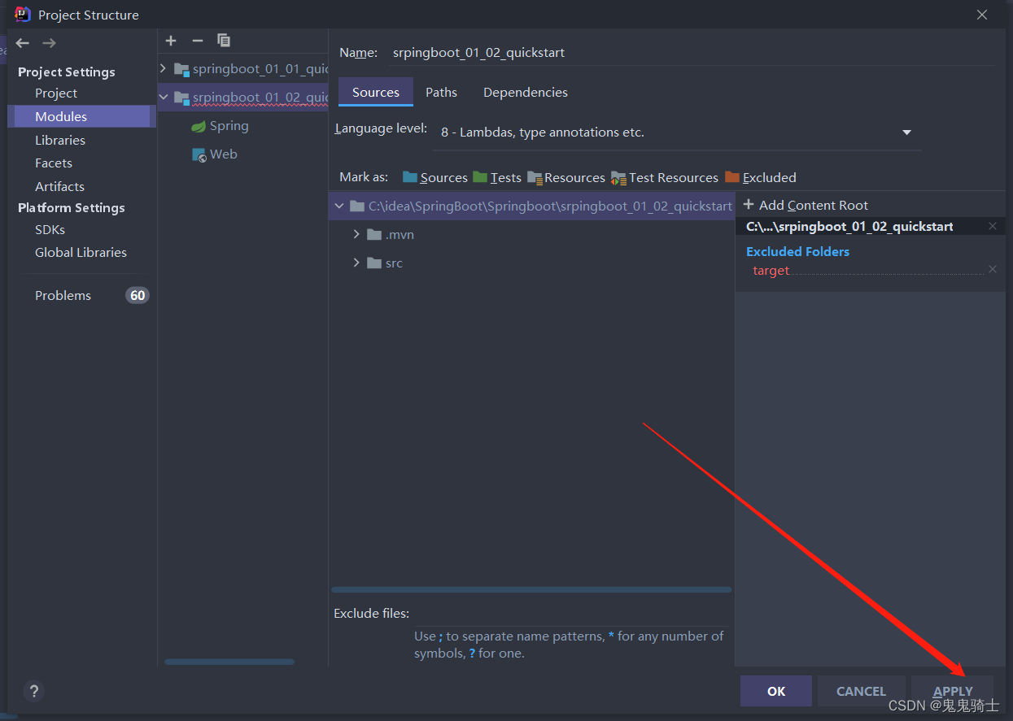1013x721 pixels.
Task: Click the CANCEL button
Action: point(861,692)
